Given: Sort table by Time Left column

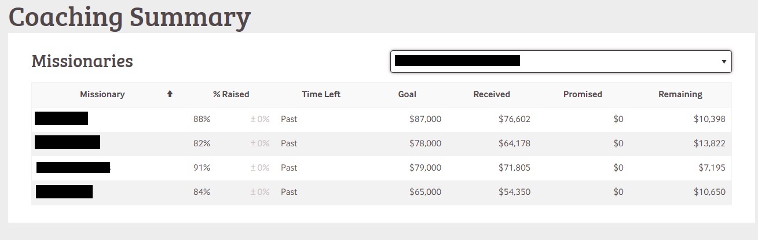Looking at the screenshot, I should click(321, 94).
